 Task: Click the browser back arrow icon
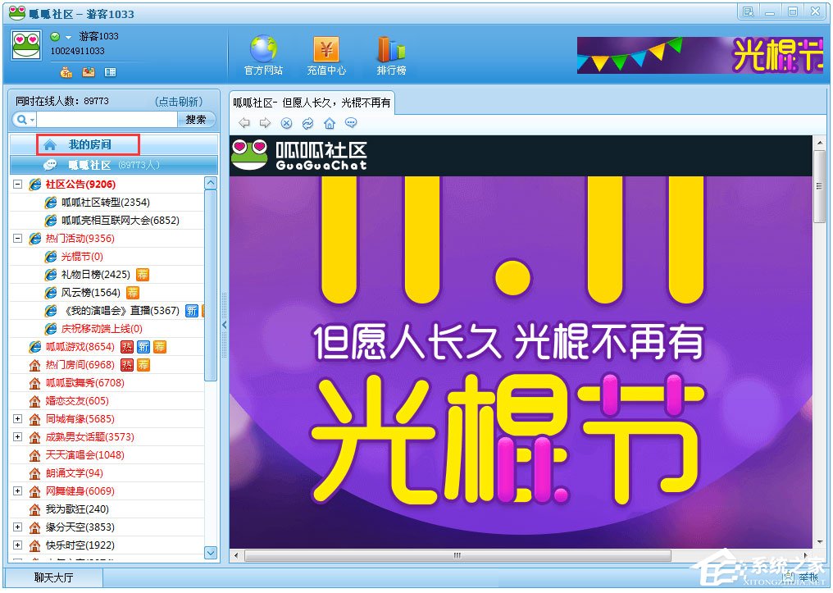(244, 124)
